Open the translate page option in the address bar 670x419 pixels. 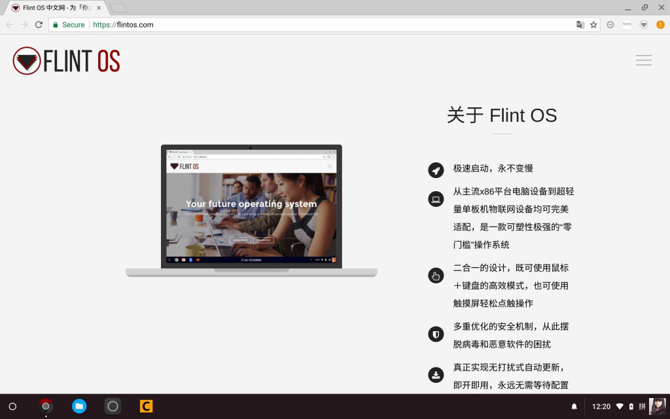pos(580,25)
